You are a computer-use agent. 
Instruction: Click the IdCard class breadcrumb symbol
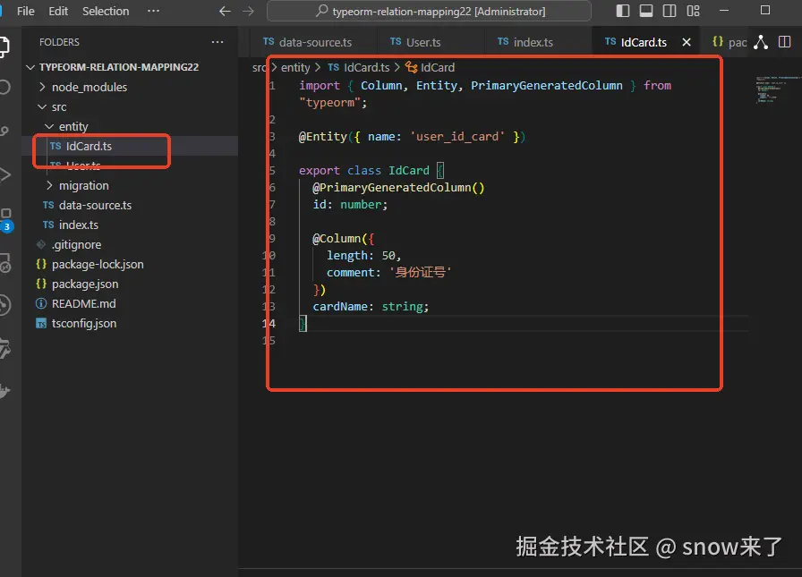tap(431, 67)
